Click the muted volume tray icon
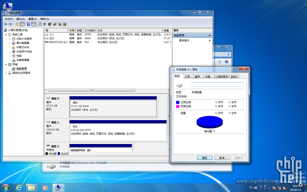 [284, 188]
